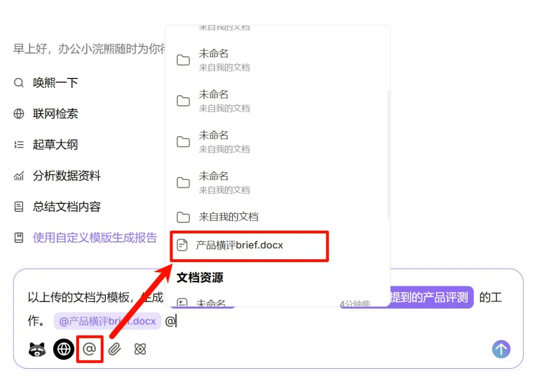Click the globe icon beside 联网检索
The image size is (534, 387).
(19, 114)
